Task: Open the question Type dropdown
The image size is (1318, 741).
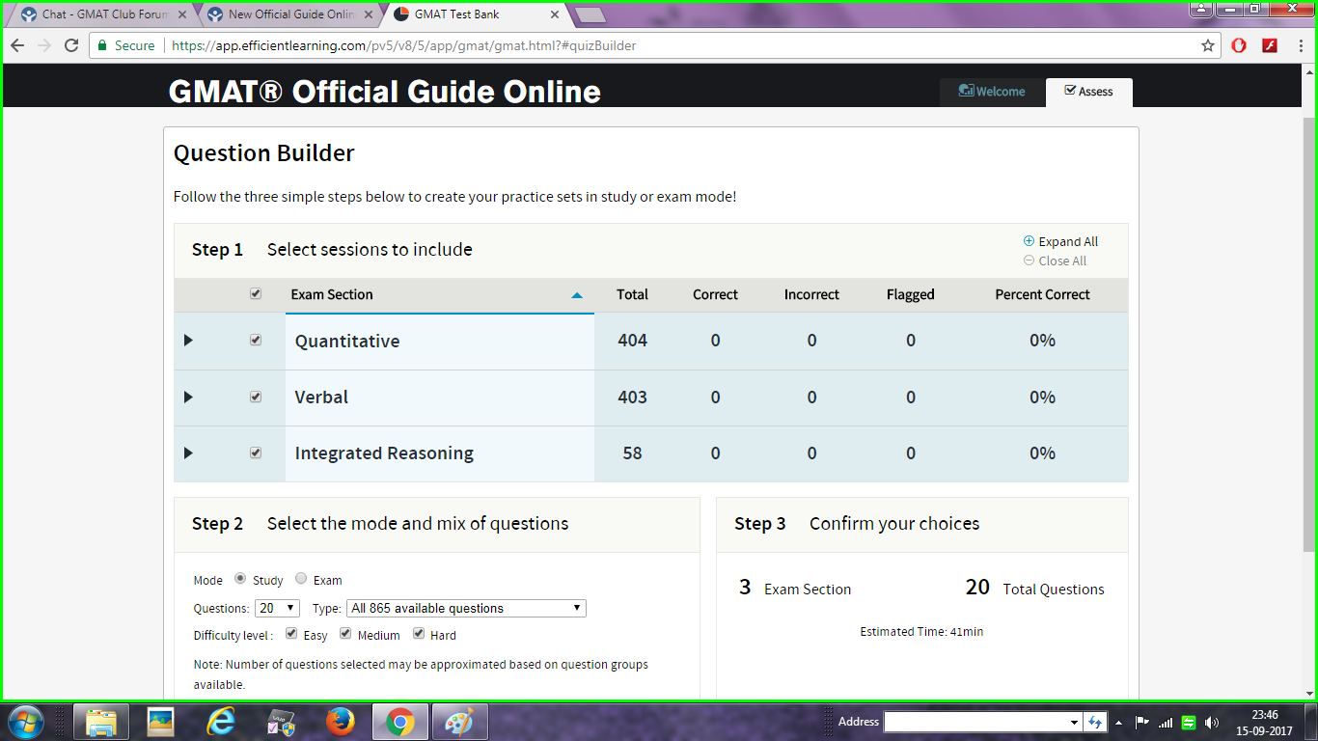Action: coord(466,608)
